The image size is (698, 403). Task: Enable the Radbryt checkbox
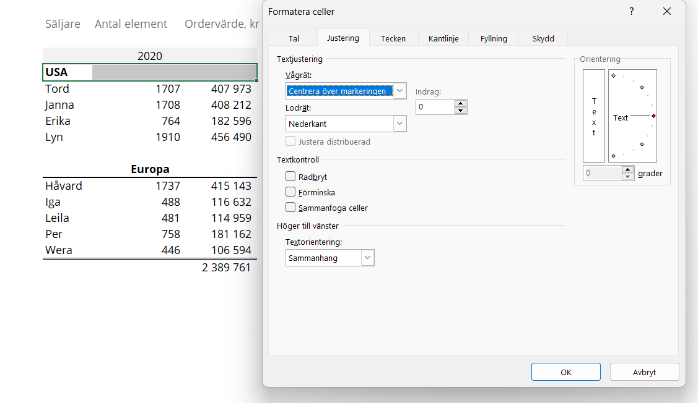[290, 176]
